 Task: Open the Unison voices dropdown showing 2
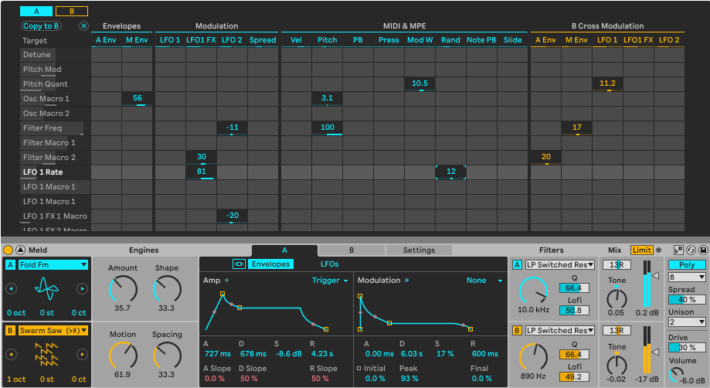click(687, 322)
